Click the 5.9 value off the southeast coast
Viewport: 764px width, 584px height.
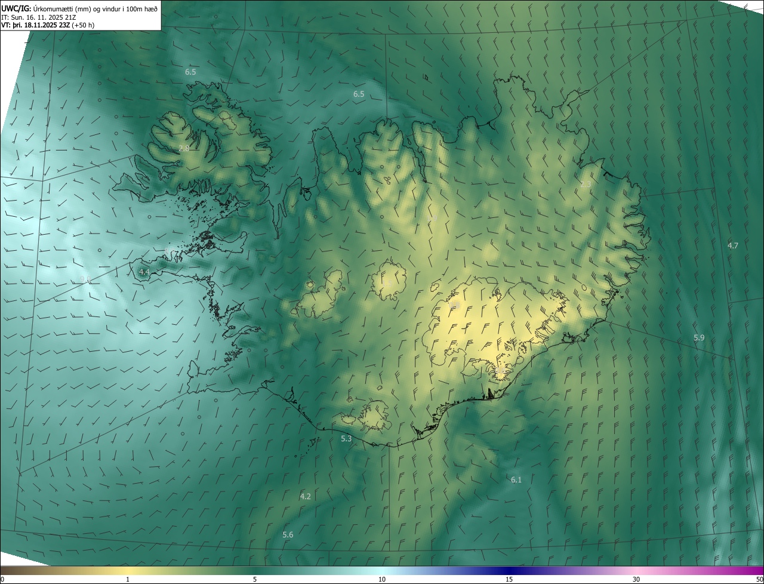699,338
